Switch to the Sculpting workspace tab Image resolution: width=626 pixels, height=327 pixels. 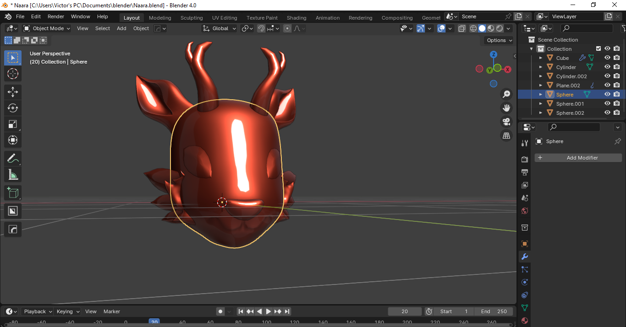[x=192, y=18]
